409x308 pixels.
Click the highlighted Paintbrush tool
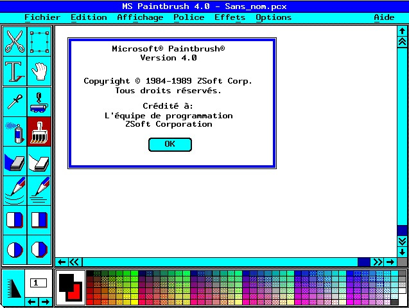(x=39, y=131)
